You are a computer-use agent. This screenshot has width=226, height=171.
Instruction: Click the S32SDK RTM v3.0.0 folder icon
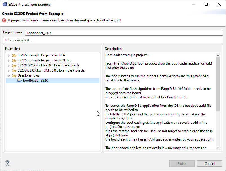pyautogui.click(x=14, y=70)
